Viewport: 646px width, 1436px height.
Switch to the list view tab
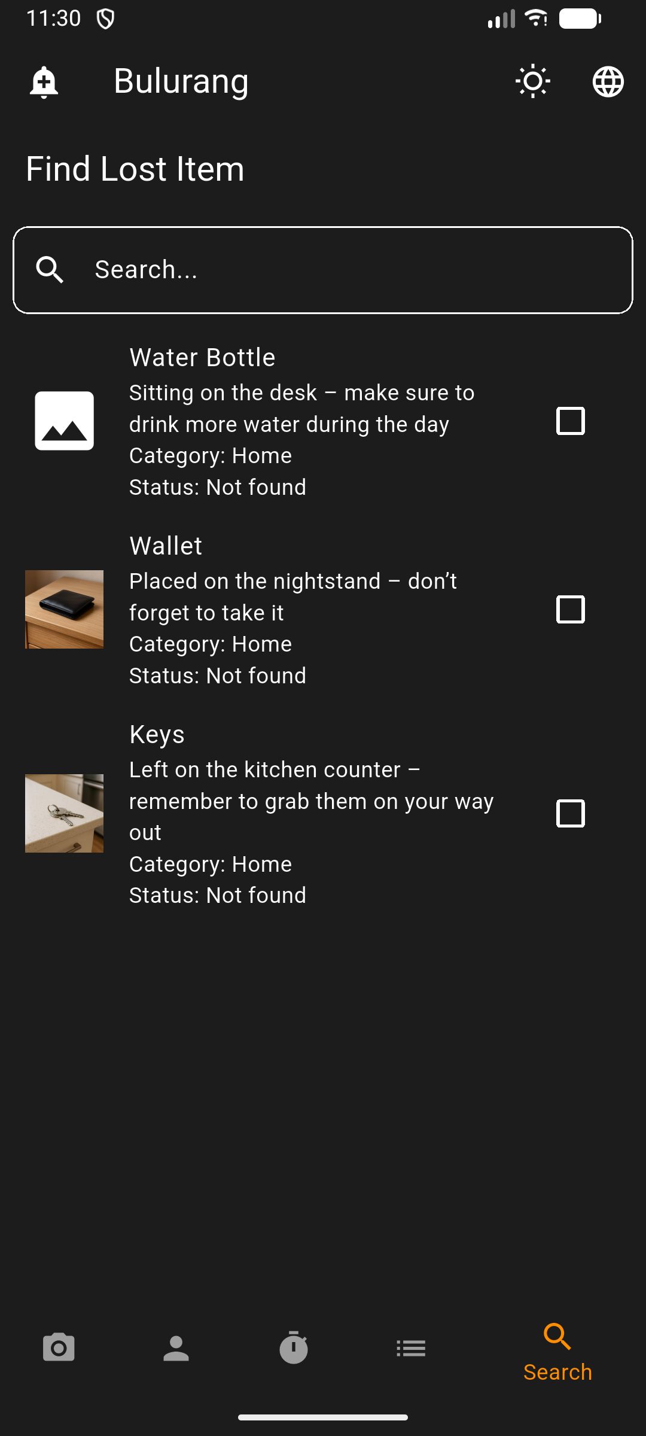click(411, 1348)
